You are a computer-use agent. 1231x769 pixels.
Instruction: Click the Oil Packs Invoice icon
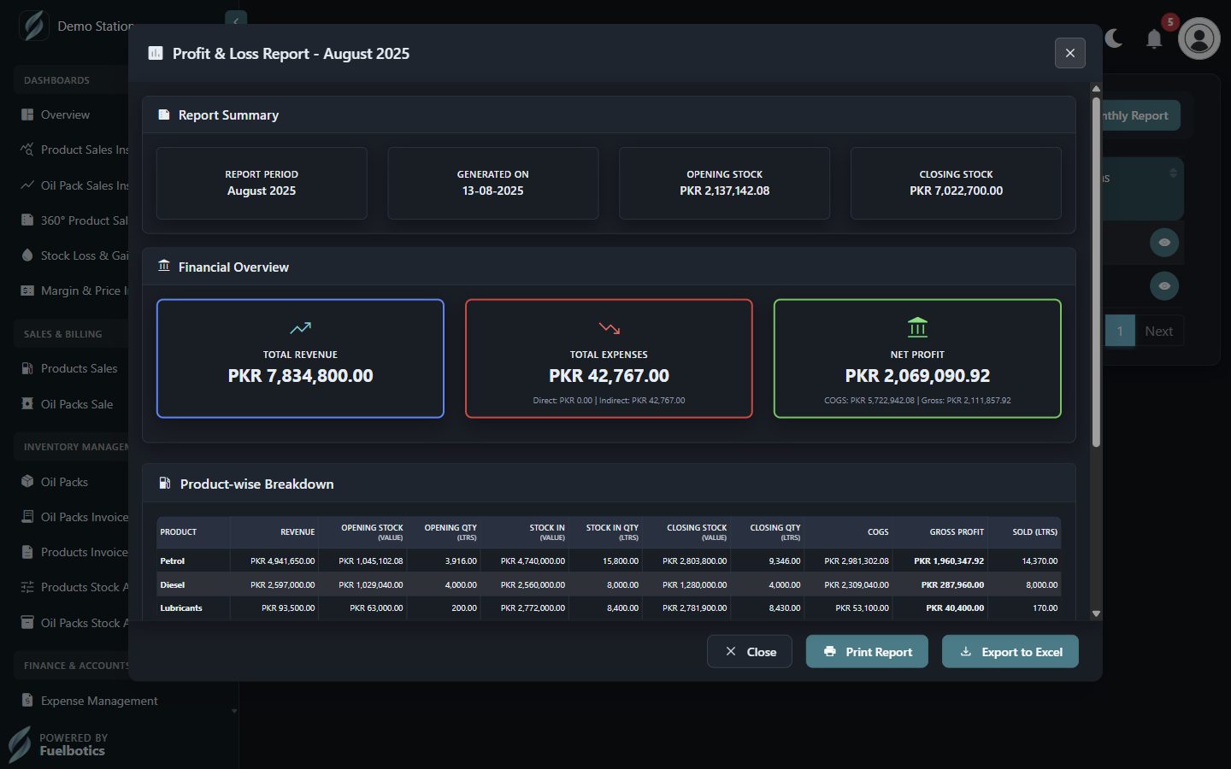(27, 517)
